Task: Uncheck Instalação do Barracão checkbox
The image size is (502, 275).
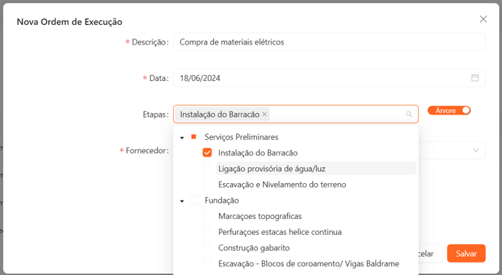Action: point(207,152)
